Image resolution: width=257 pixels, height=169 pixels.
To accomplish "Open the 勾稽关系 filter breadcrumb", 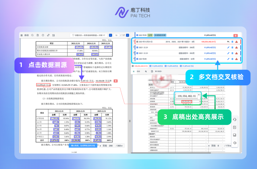I will (89, 35).
